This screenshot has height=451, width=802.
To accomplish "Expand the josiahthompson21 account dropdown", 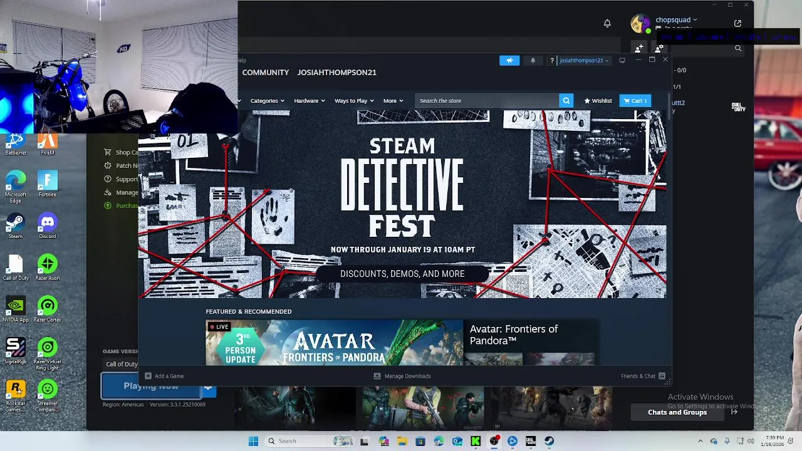I will tap(583, 61).
